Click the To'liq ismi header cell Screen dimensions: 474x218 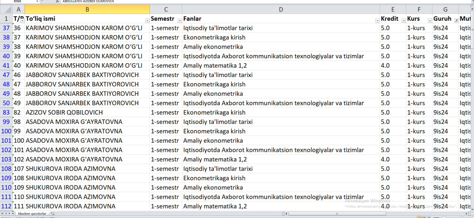pyautogui.click(x=87, y=18)
